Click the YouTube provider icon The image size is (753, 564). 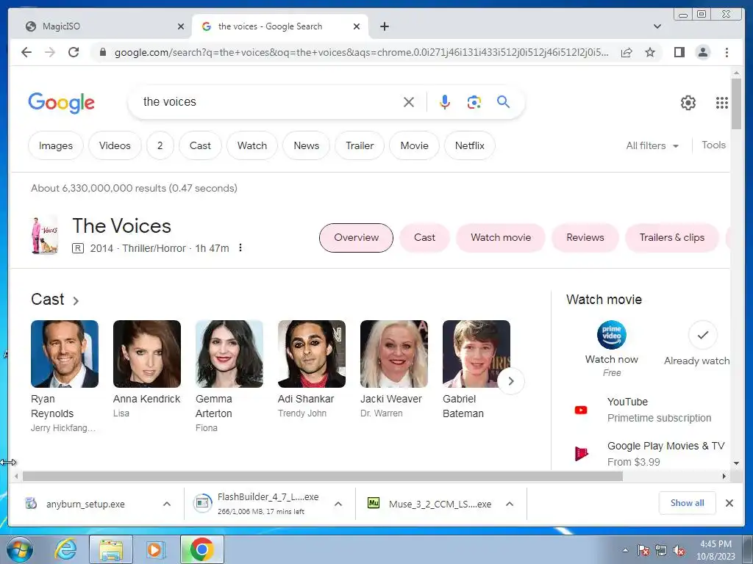[581, 410]
